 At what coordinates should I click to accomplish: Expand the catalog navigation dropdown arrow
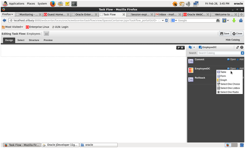tap(194, 47)
